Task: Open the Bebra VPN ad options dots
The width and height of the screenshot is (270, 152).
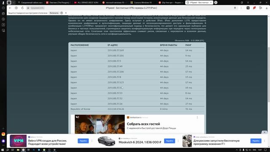Action: [92, 141]
